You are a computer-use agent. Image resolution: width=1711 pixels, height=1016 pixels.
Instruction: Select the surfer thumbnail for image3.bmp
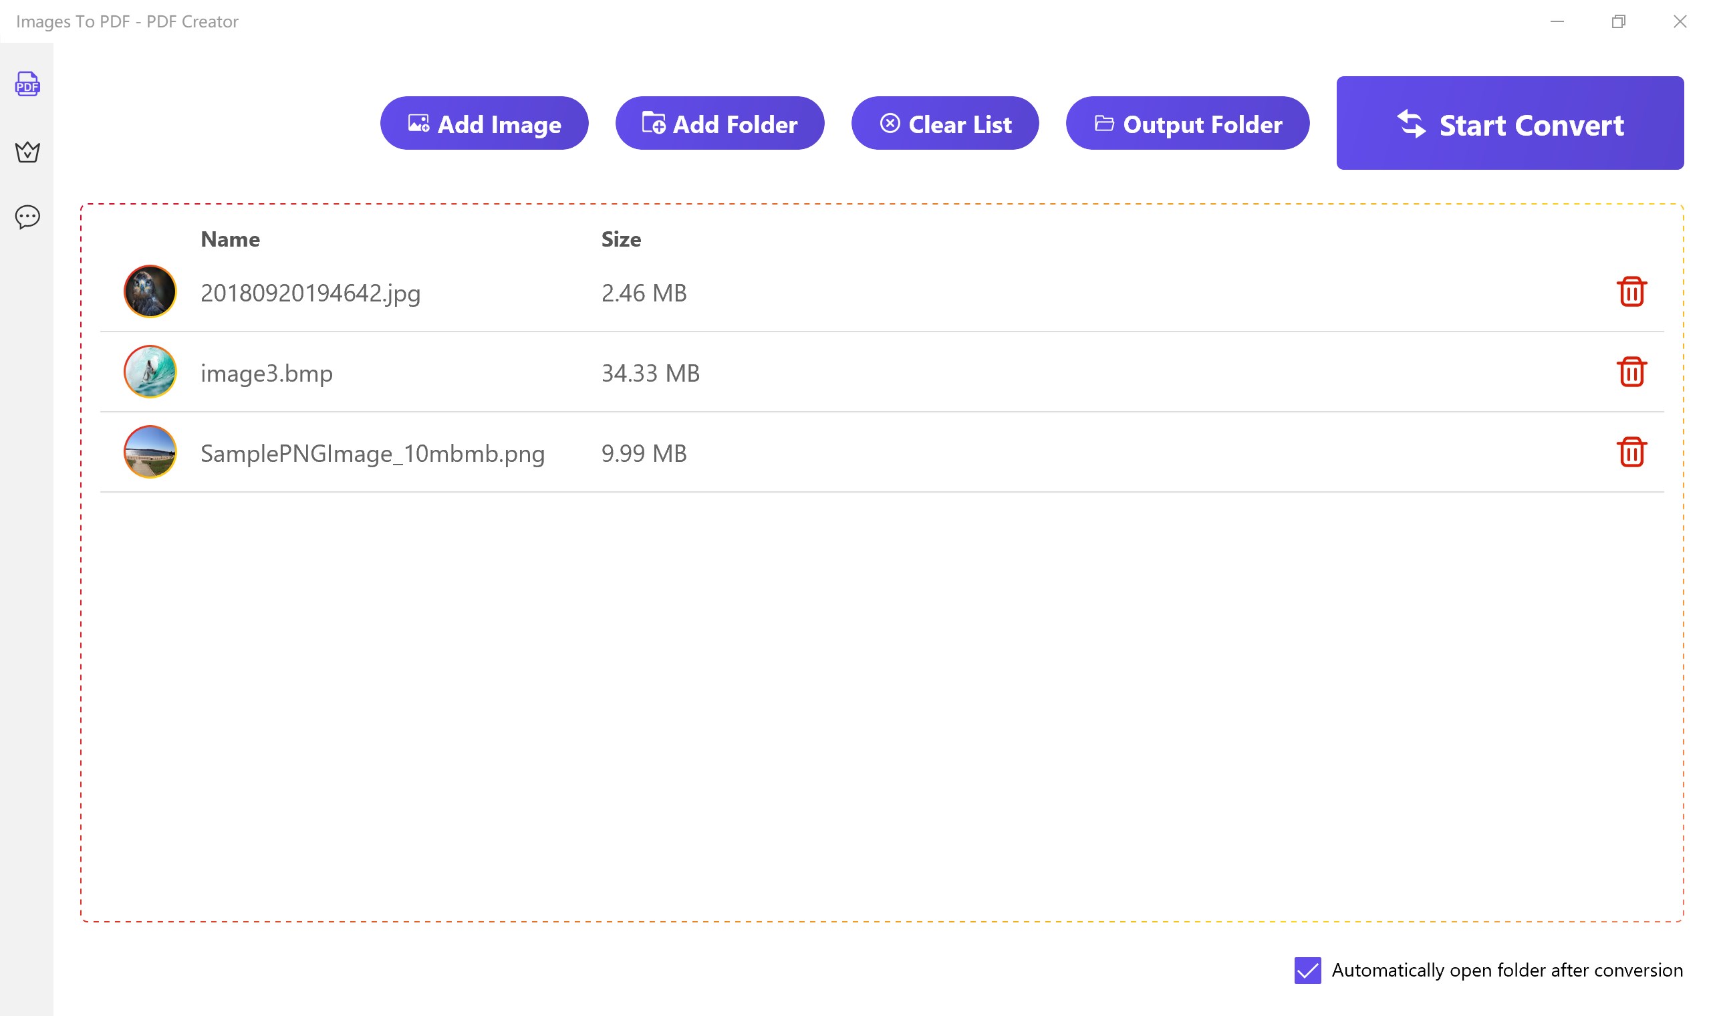point(150,372)
